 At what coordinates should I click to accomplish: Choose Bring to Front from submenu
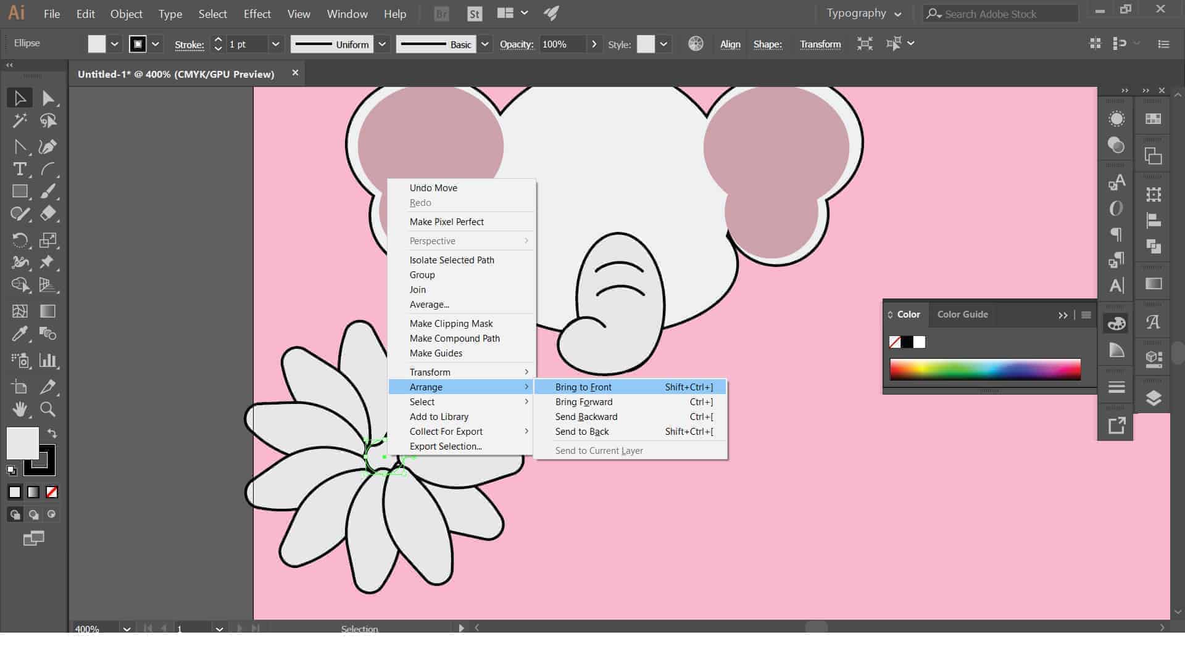[x=630, y=387]
